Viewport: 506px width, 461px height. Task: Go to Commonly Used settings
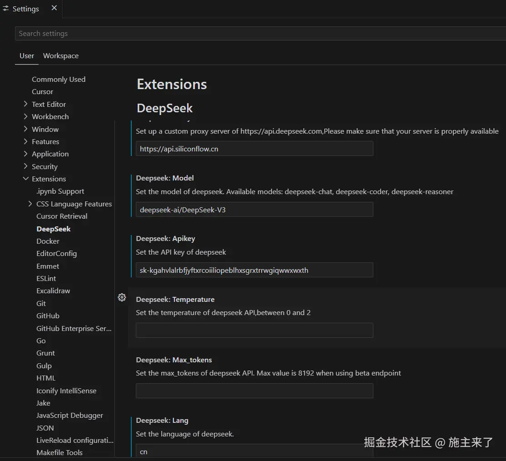[59, 79]
